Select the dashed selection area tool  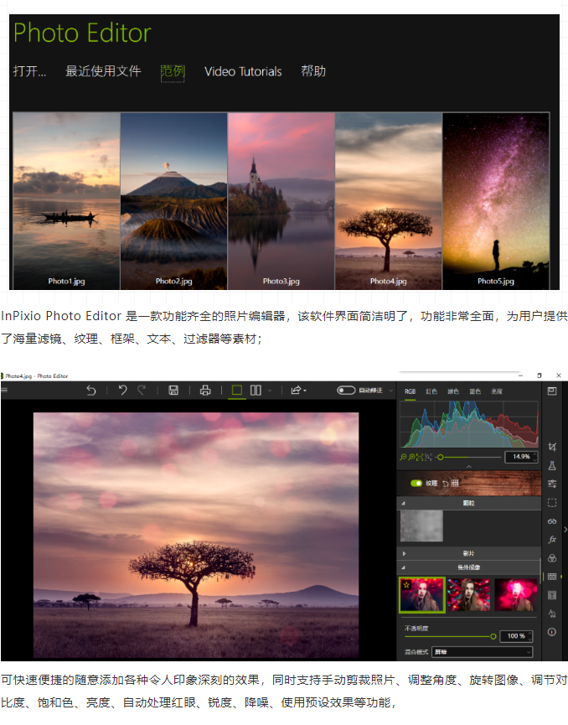552,503
